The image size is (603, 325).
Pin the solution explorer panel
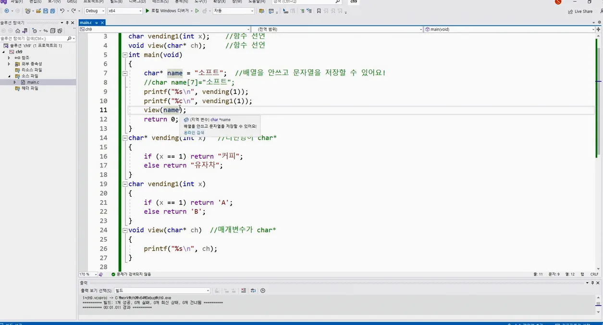click(67, 23)
